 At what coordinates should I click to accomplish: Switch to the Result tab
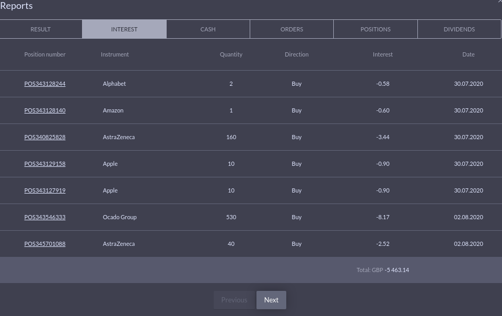tap(41, 29)
